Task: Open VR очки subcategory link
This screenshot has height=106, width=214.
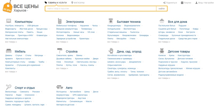Action: pyautogui.click(x=91, y=32)
